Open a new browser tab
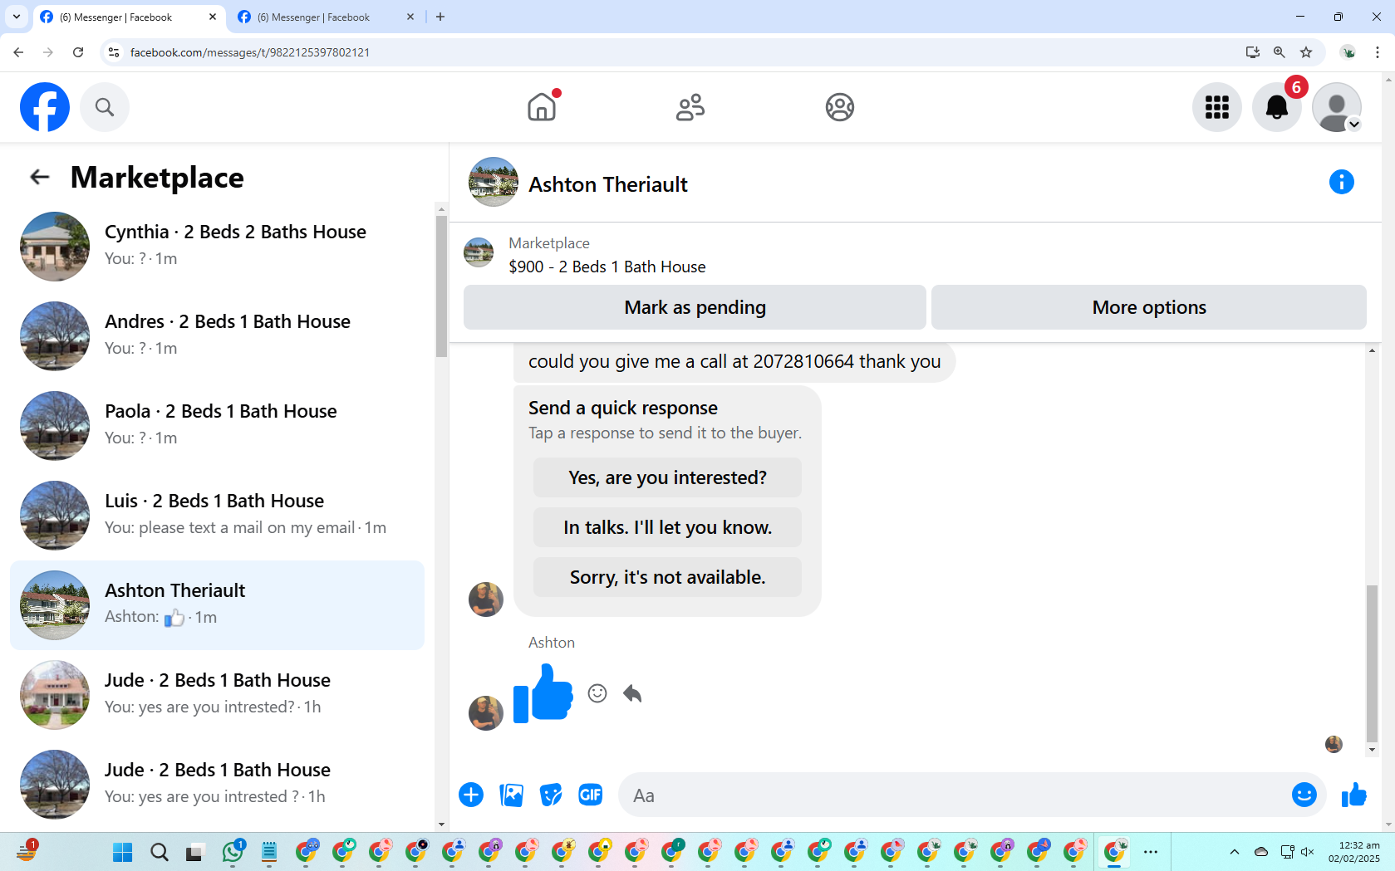 (440, 17)
